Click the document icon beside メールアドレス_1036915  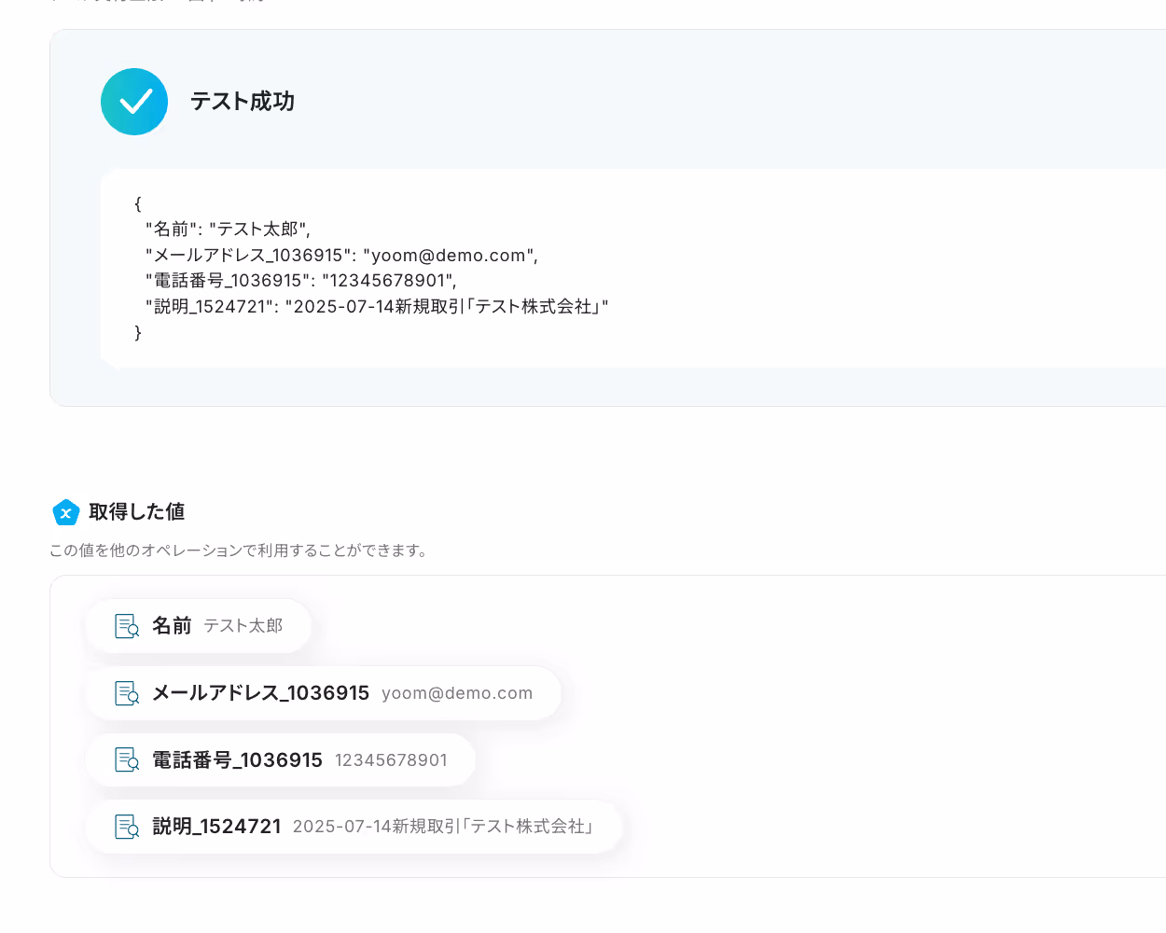point(127,693)
